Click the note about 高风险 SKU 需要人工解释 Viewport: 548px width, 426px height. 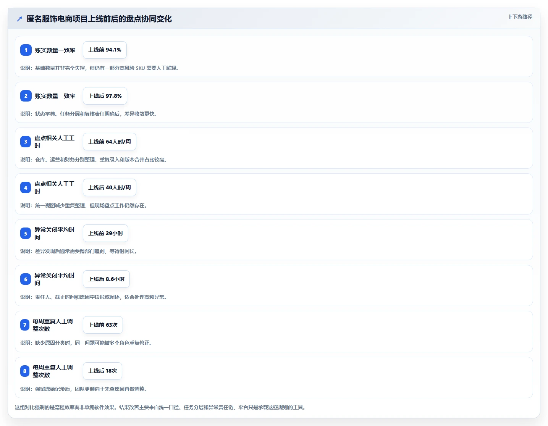click(100, 68)
